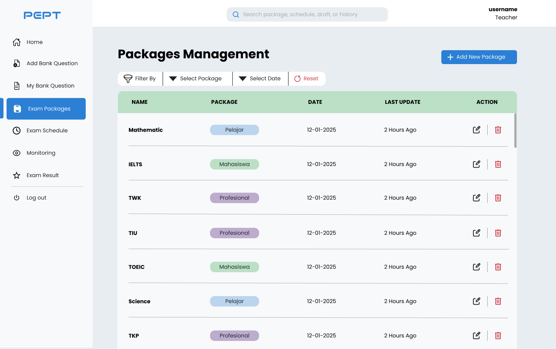Screen dimensions: 556x349
Task: Click the packages table scrollbar thumb
Action: coord(515,130)
